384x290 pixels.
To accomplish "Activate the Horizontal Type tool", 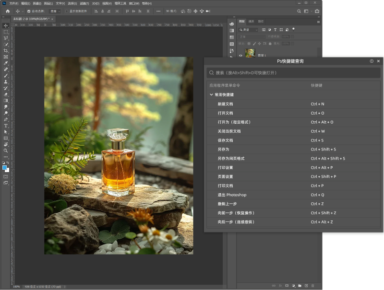I will tap(6, 125).
